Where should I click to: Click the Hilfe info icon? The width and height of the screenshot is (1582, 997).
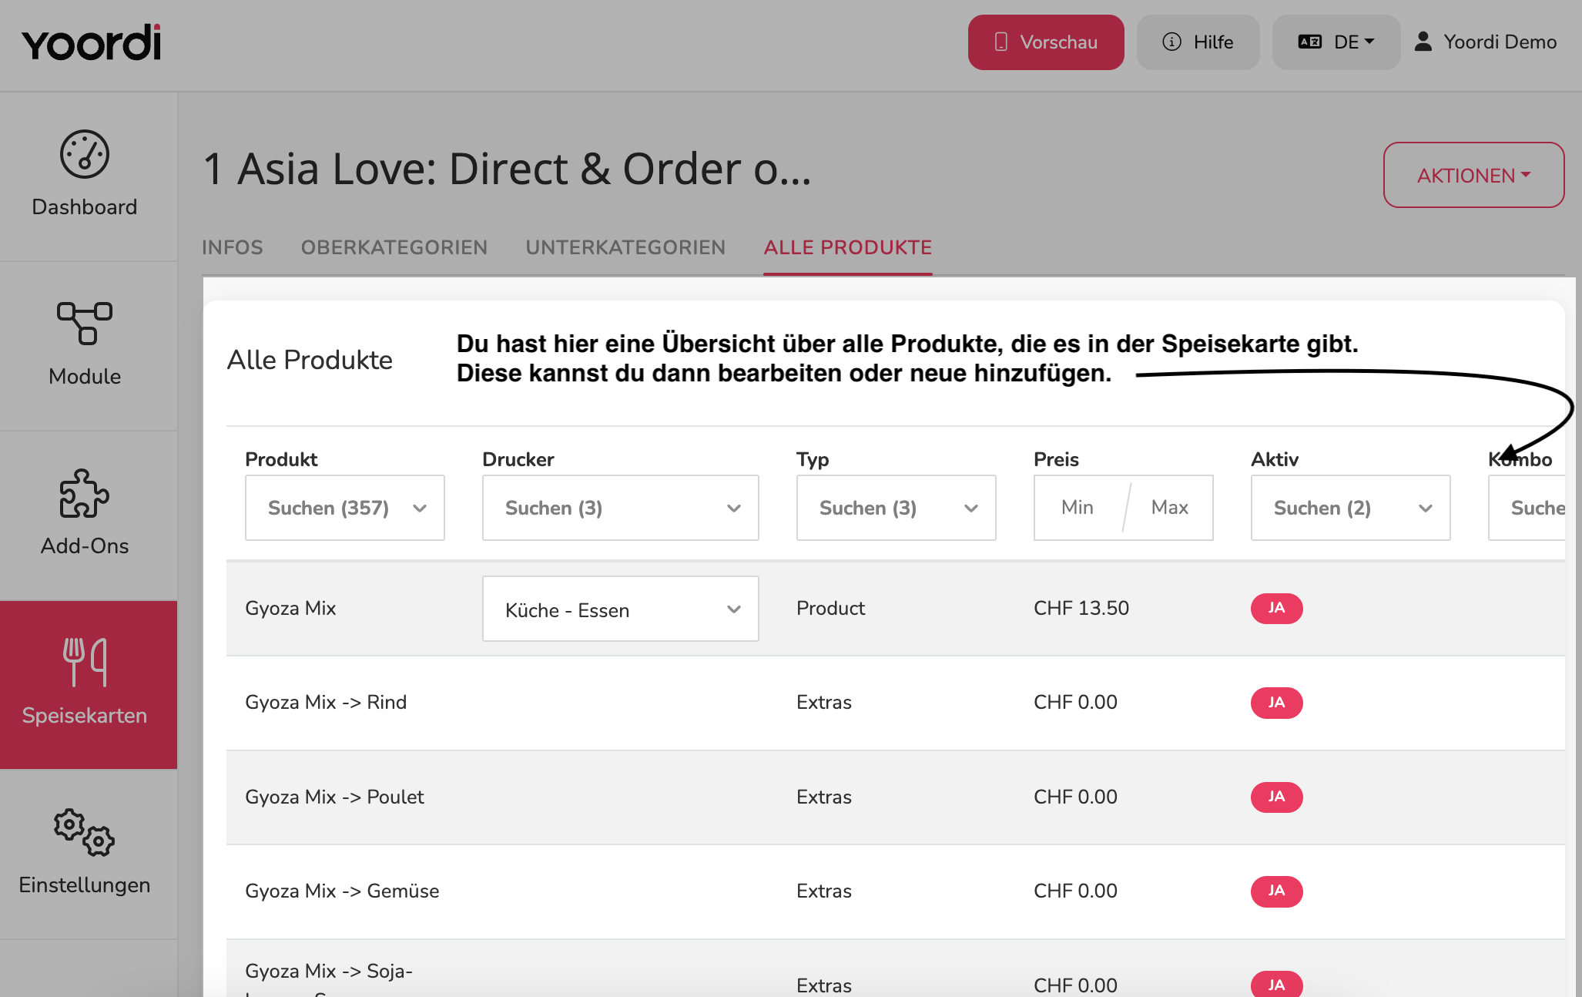point(1171,42)
